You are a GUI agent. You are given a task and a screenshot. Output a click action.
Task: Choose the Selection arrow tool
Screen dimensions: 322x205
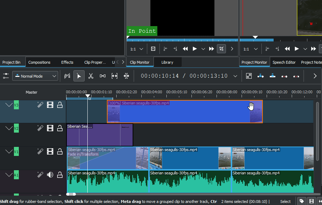[x=79, y=76]
